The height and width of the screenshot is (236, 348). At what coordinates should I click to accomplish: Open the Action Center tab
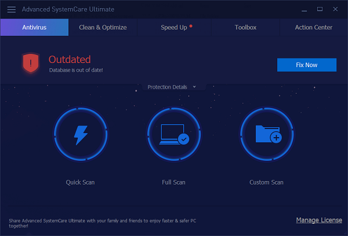click(x=313, y=27)
